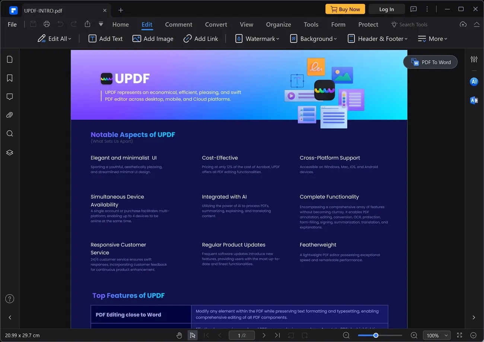The width and height of the screenshot is (484, 342).
Task: Toggle full screen view icon
Action: pos(460,335)
